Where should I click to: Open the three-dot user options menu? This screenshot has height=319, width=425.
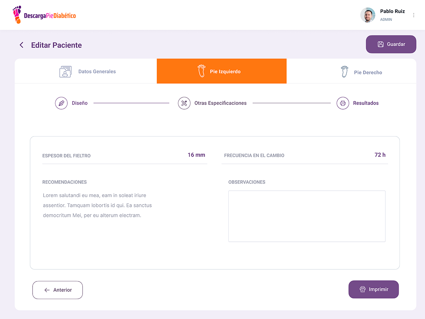(x=414, y=15)
